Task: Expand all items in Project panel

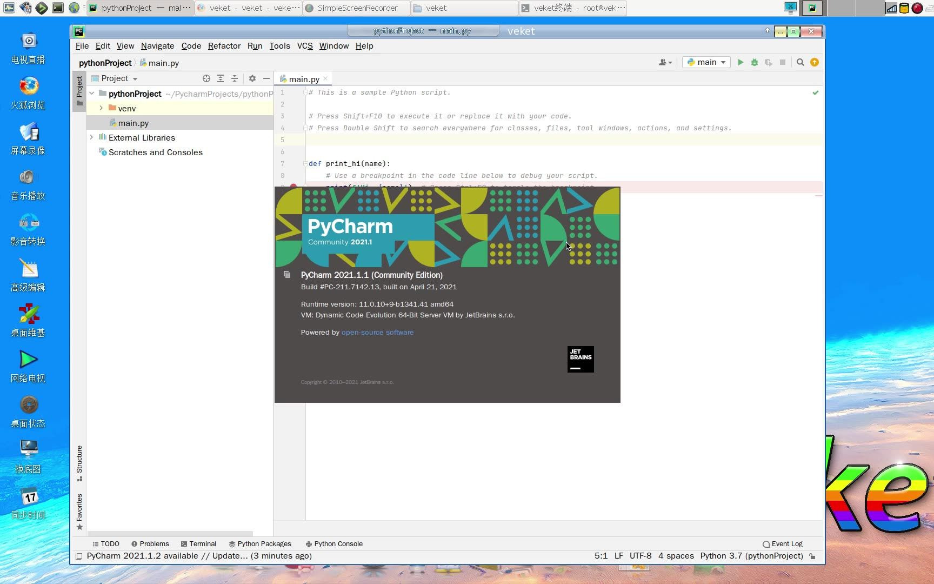Action: (221, 78)
